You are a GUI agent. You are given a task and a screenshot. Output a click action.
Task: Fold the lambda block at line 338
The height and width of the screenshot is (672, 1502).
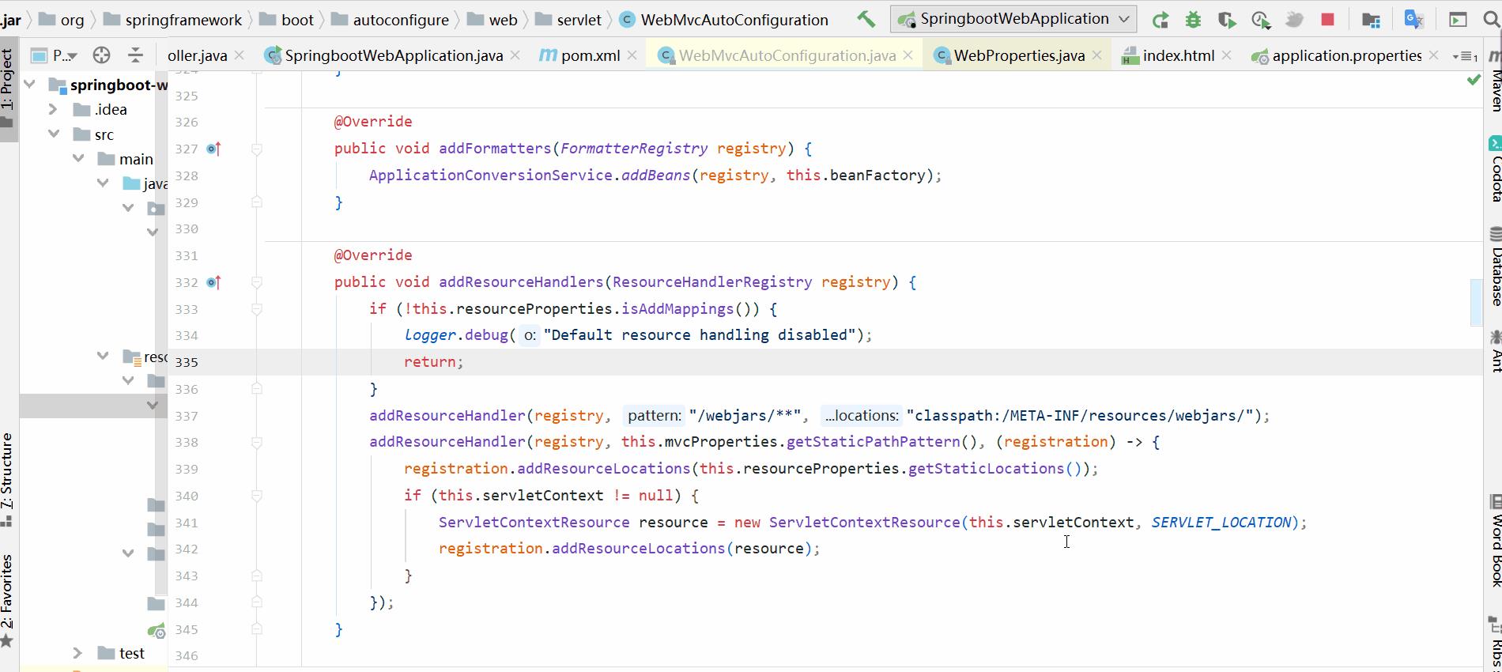[257, 443]
